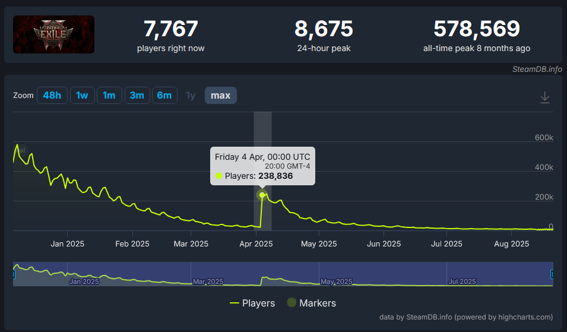Click the highlighted 4 Apr data point
The image size is (567, 332).
pos(262,195)
